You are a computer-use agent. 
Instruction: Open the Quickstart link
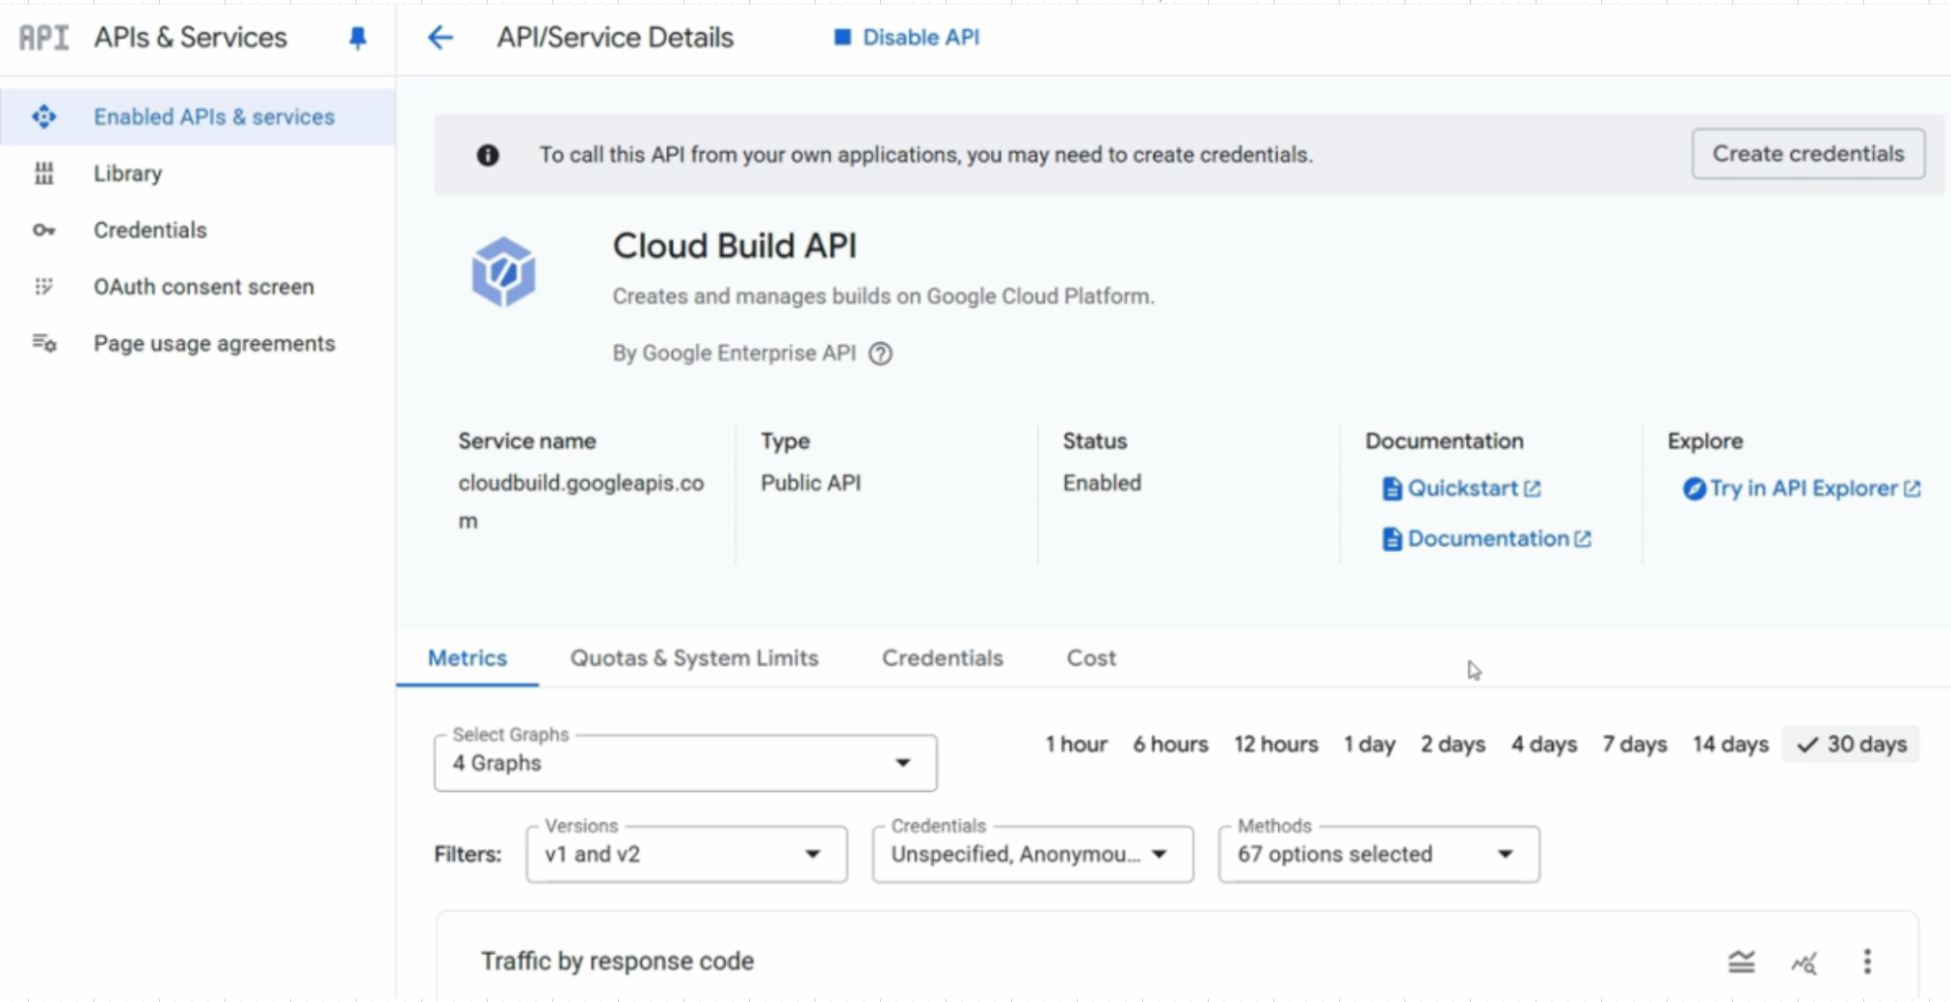1462,488
